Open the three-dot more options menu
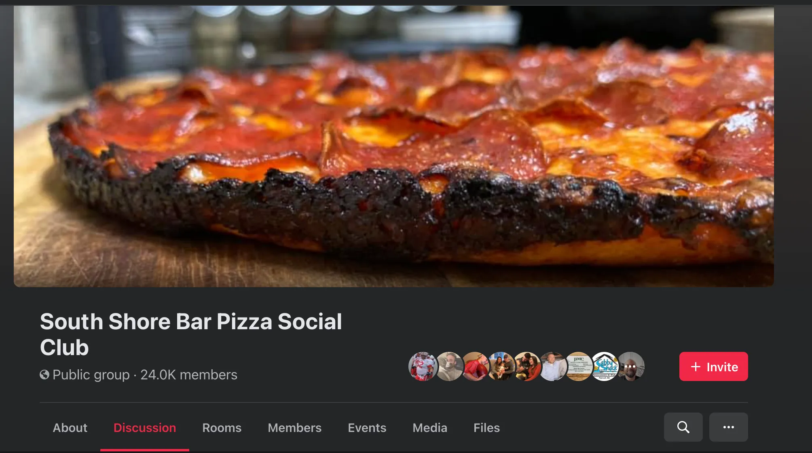Screen dimensions: 812x453 [728, 427]
